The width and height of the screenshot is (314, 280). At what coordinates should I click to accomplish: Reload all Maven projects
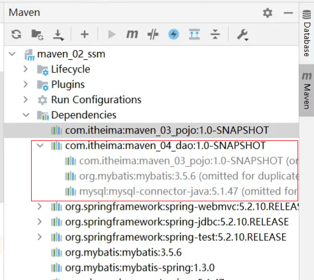click(x=16, y=34)
